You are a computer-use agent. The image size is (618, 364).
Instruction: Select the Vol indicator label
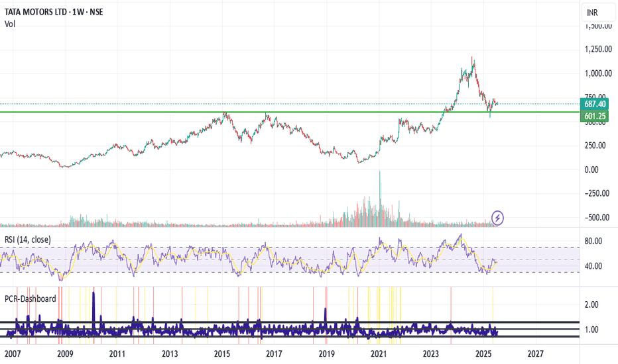click(x=10, y=24)
